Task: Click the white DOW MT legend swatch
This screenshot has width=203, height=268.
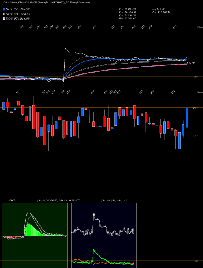Action: coord(4,14)
